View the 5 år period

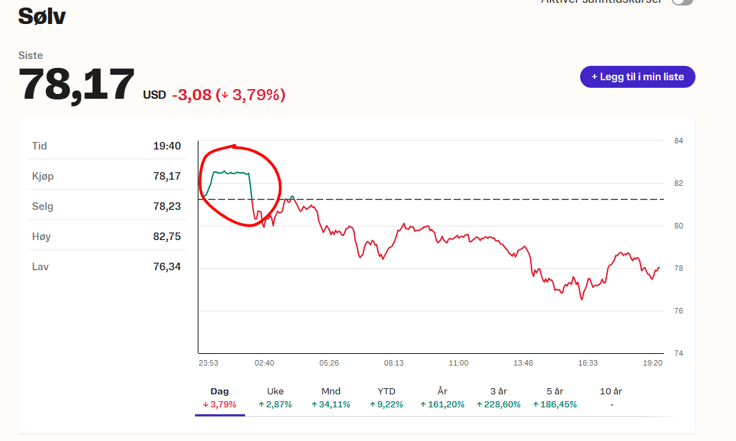point(555,398)
